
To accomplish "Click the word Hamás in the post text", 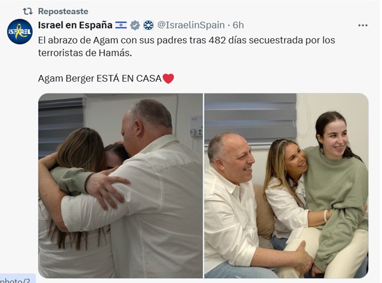I will click(115, 53).
